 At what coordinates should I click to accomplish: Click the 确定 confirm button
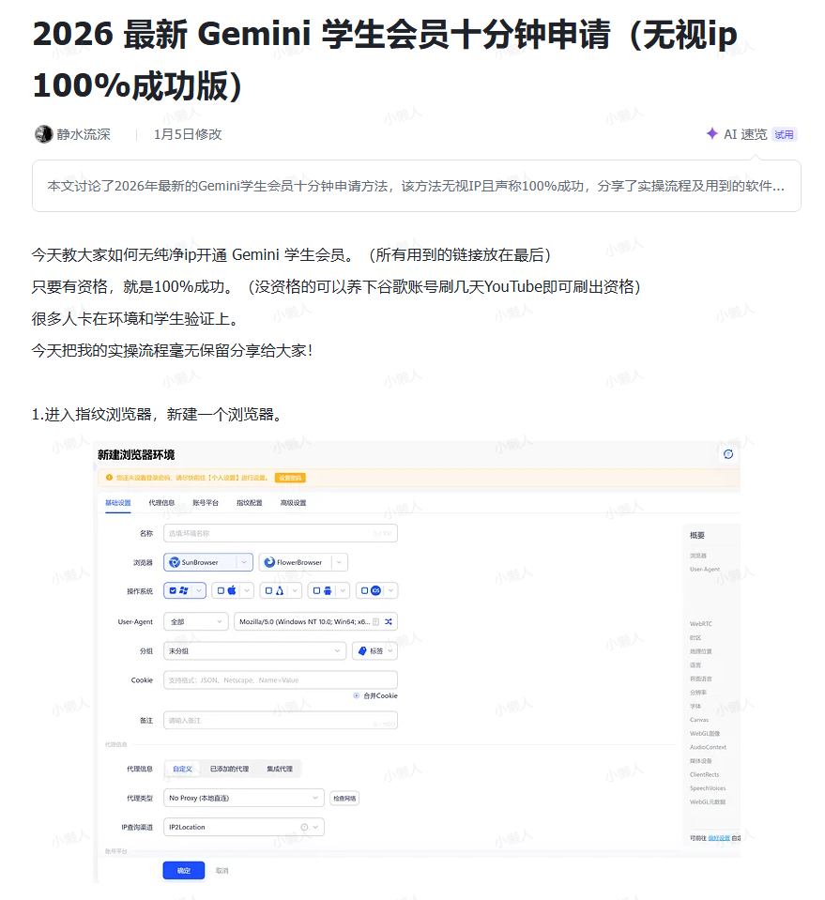coord(183,870)
